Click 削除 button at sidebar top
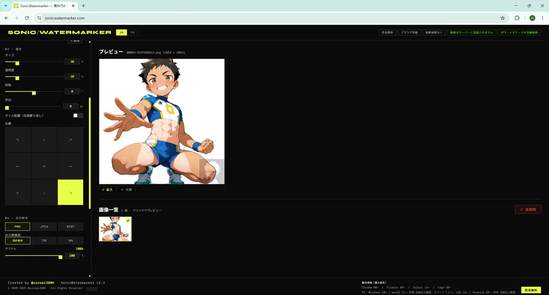The height and width of the screenshot is (295, 549). 75,41
